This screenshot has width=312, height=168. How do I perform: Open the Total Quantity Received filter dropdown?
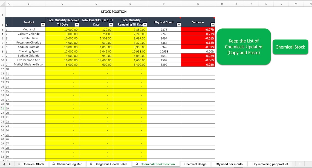pos(77,25)
